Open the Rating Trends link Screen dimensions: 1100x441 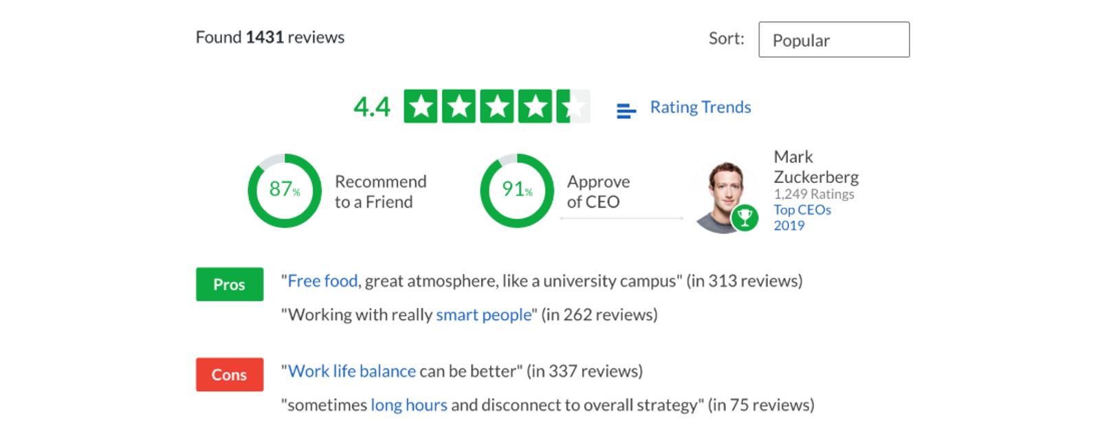(701, 107)
